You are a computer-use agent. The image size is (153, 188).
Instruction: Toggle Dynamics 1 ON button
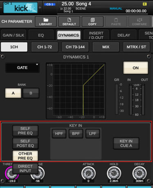pos(135,68)
